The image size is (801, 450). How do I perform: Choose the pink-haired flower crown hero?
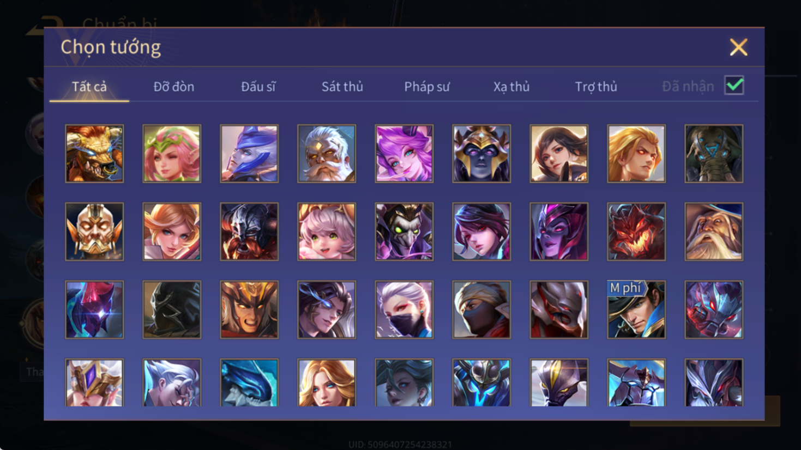coord(172,154)
